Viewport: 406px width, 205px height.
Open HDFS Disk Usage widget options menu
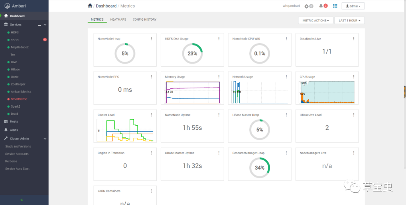pos(219,39)
